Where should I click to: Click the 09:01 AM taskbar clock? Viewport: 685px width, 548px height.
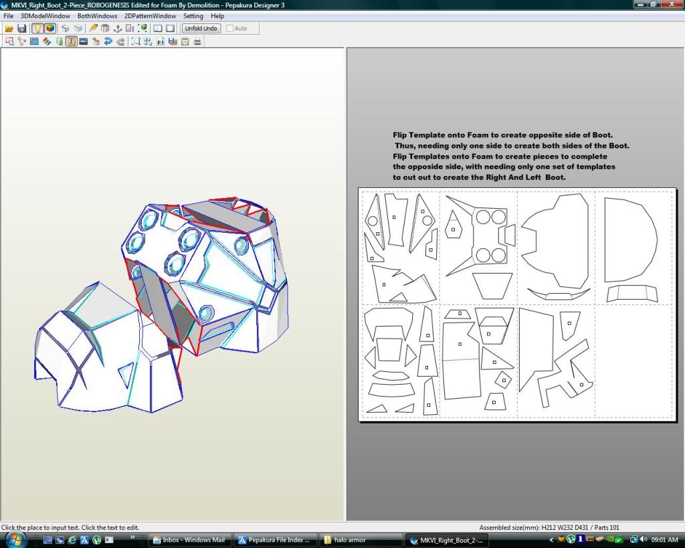click(664, 540)
